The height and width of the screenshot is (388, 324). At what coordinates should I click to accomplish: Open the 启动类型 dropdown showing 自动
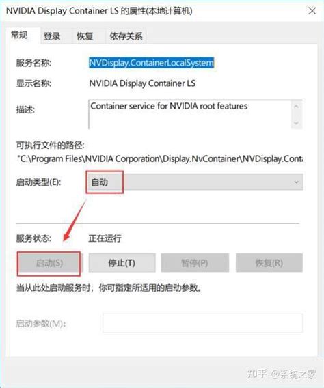pos(195,182)
